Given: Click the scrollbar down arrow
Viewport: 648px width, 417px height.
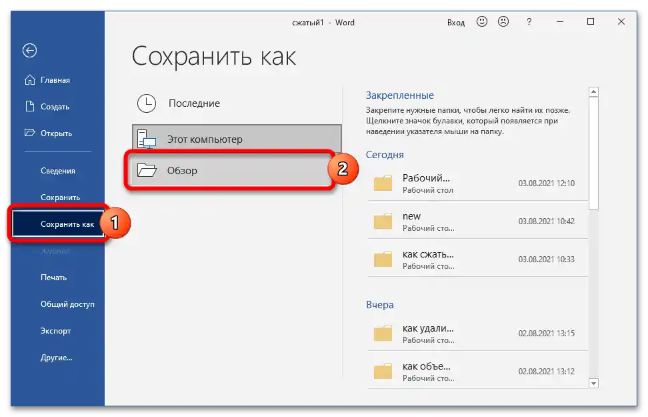Looking at the screenshot, I should click(x=593, y=384).
